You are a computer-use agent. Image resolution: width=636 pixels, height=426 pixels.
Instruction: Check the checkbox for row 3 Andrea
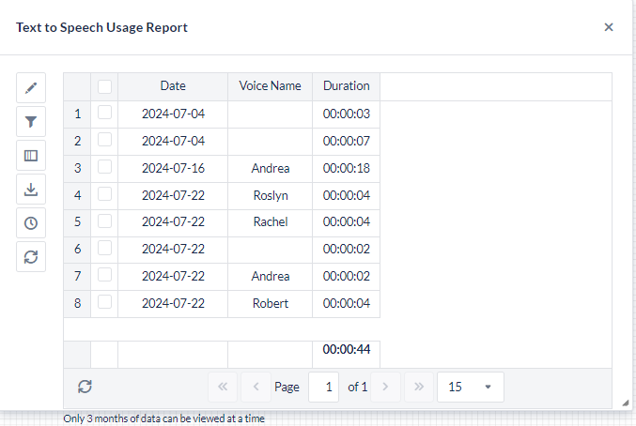click(x=104, y=167)
